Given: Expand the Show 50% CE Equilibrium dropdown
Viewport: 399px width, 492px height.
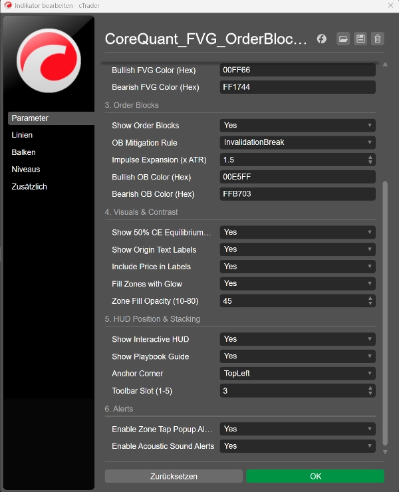Looking at the screenshot, I should 298,232.
